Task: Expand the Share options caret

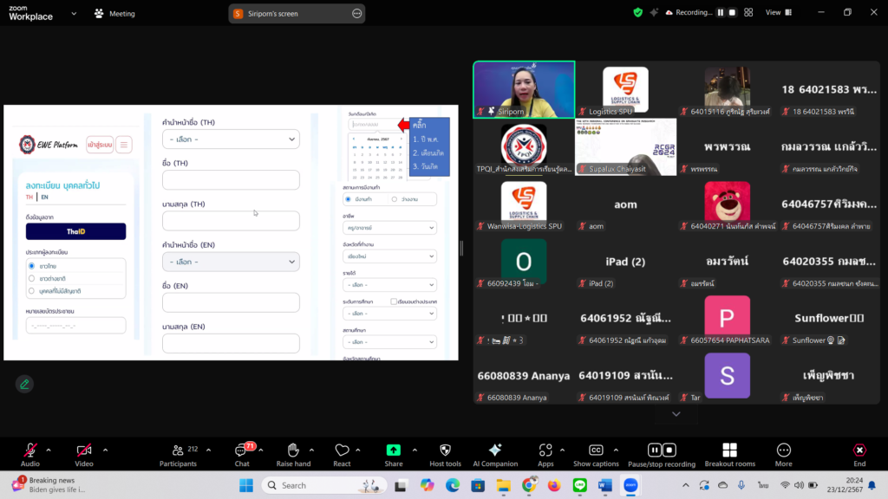Action: point(415,450)
